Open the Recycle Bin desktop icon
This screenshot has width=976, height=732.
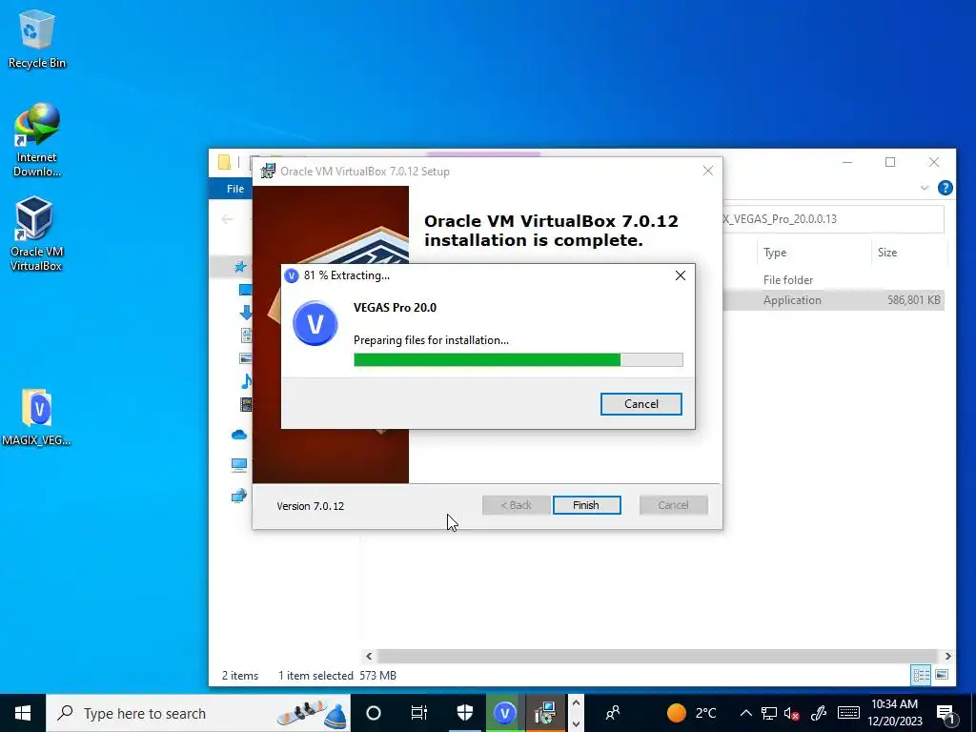tap(37, 38)
